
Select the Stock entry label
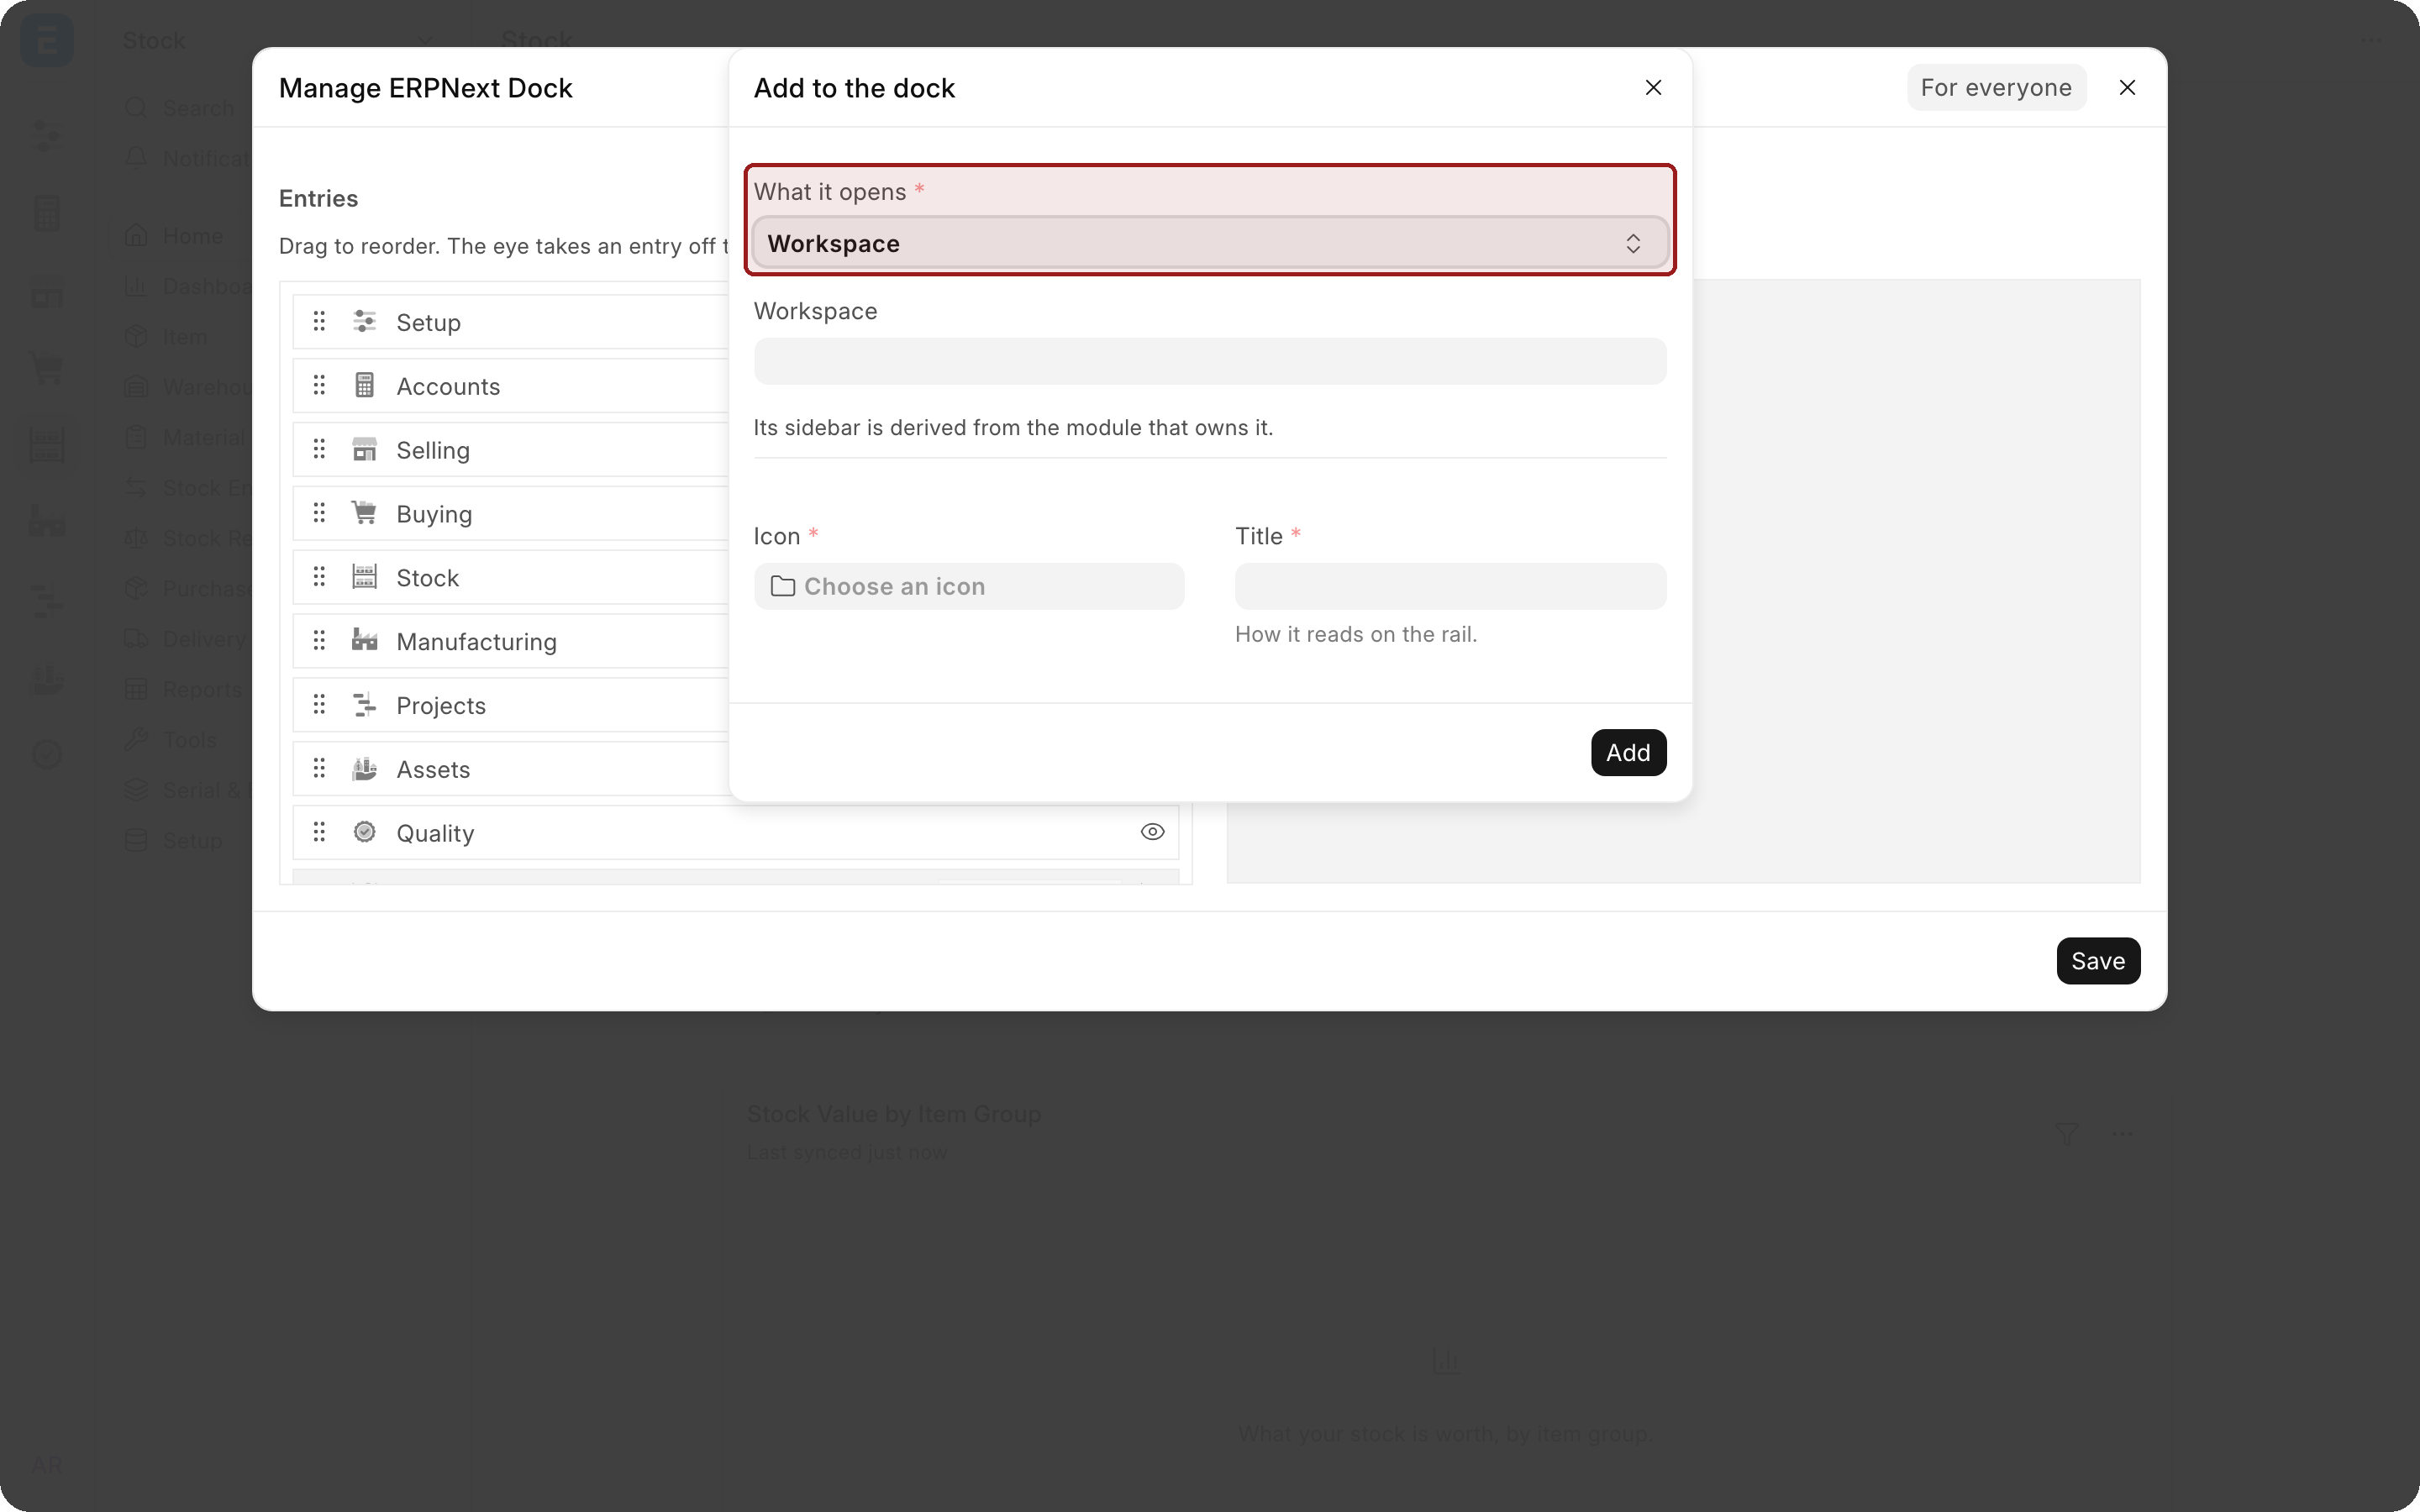coord(427,578)
